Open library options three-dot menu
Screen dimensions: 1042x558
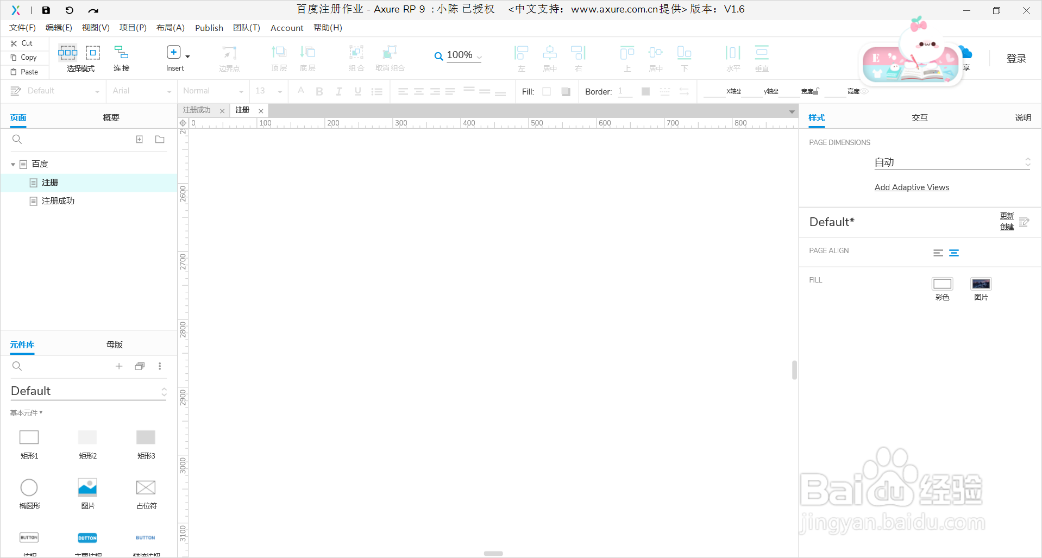(x=160, y=366)
